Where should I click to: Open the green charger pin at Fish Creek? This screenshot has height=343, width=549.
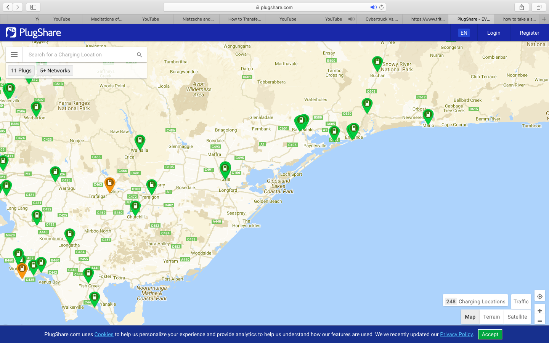[x=88, y=275]
